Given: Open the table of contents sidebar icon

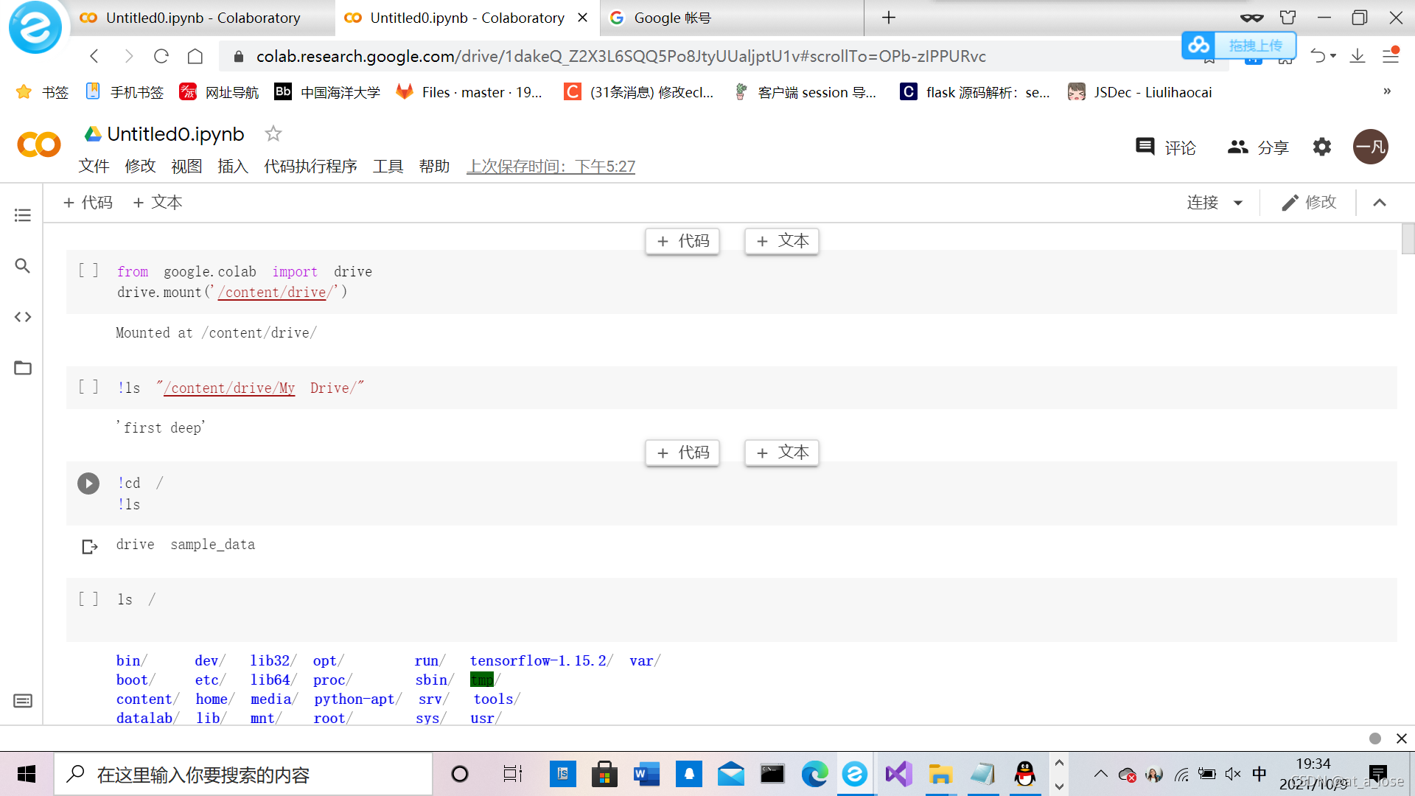Looking at the screenshot, I should [x=23, y=215].
